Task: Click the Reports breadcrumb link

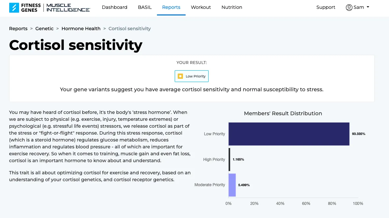Action: (x=18, y=29)
